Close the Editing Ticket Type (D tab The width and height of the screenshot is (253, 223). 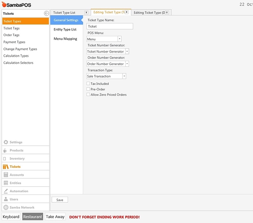point(167,12)
